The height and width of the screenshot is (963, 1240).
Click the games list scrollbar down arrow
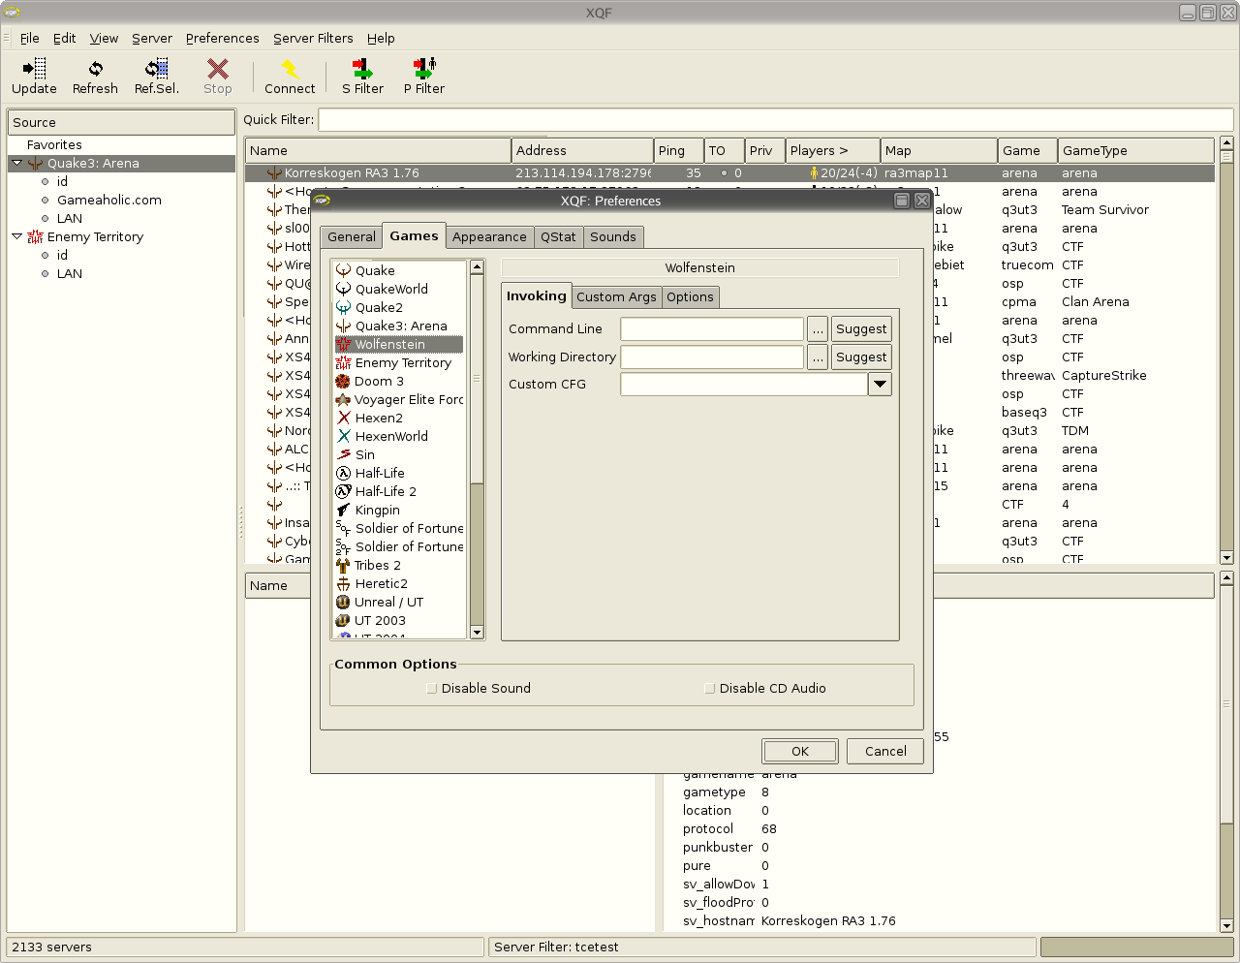coord(477,633)
